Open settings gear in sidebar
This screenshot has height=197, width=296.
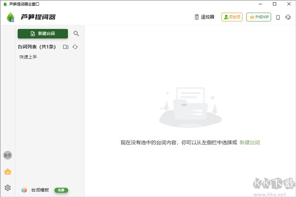(8, 187)
